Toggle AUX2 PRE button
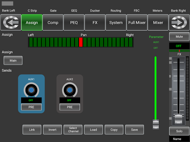 (x=70, y=107)
